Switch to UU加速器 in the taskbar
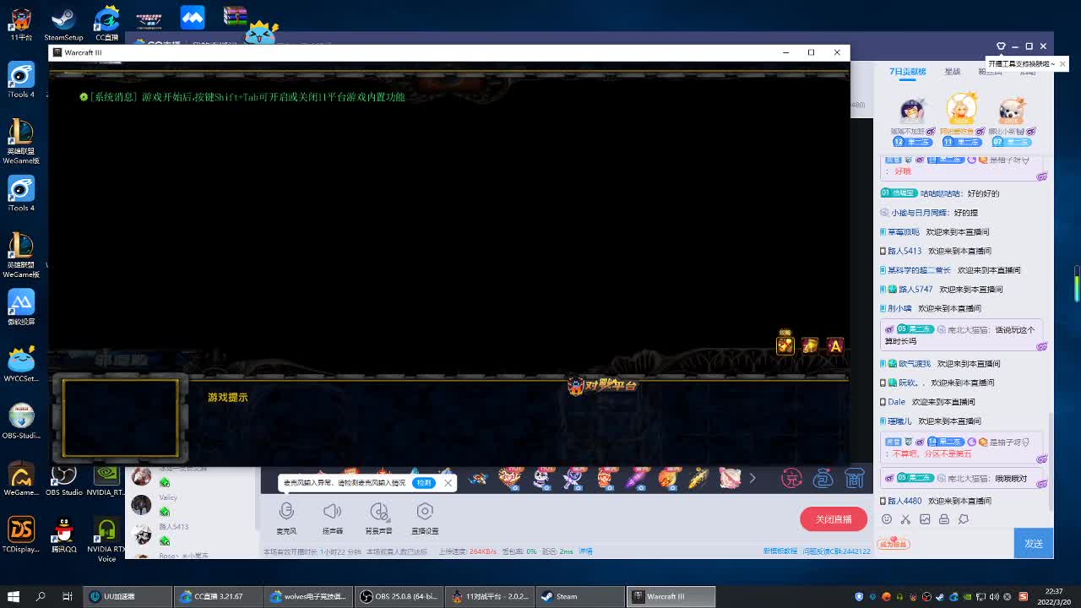 pos(128,596)
